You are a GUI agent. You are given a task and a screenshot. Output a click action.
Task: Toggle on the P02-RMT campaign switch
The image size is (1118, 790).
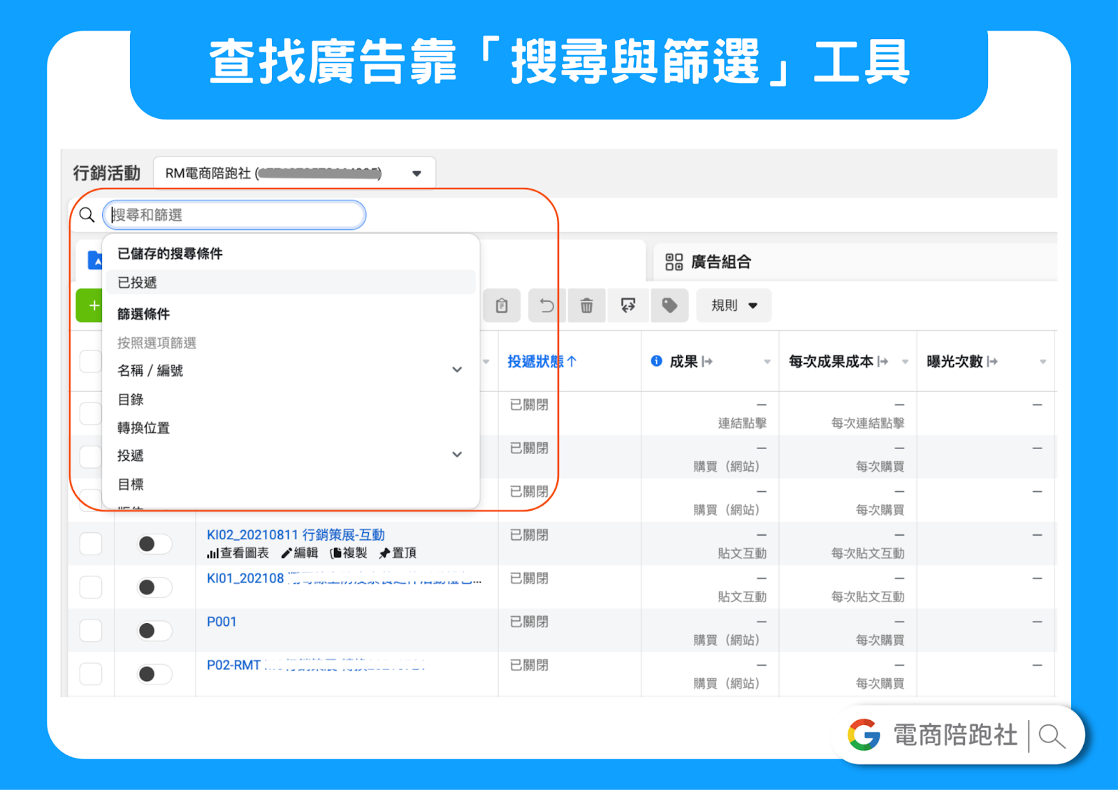click(x=154, y=673)
